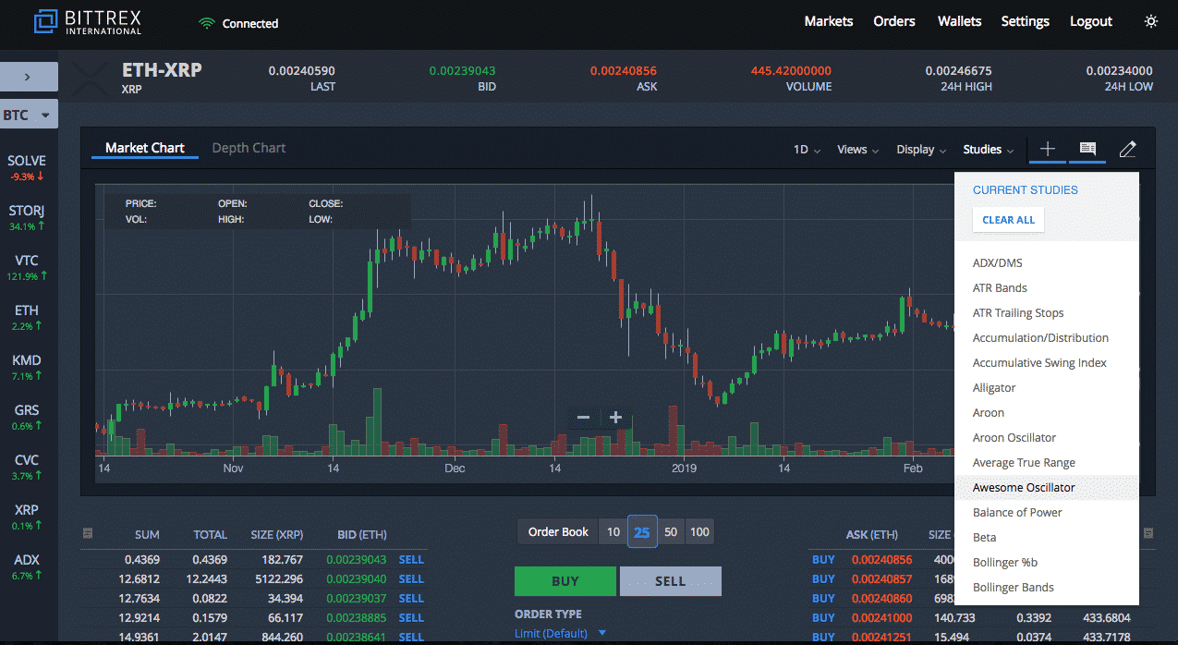Click SELL link for bid 0.00239043
This screenshot has width=1178, height=645.
coord(411,560)
